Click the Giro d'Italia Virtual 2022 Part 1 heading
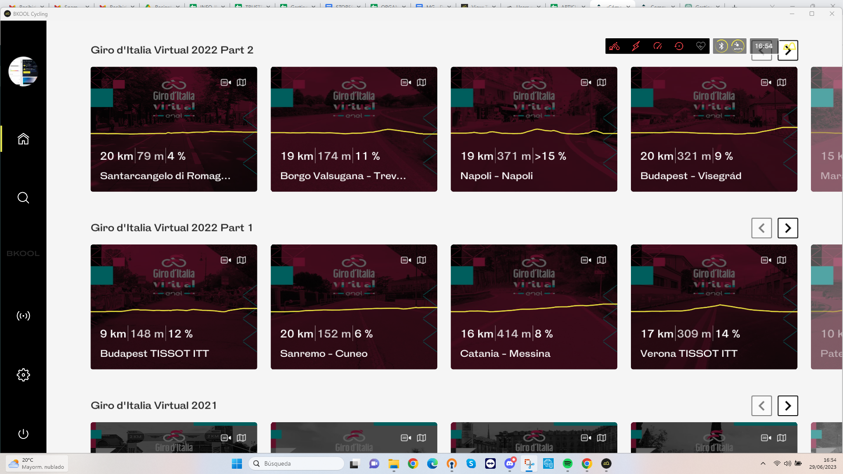This screenshot has height=474, width=843. pyautogui.click(x=172, y=228)
